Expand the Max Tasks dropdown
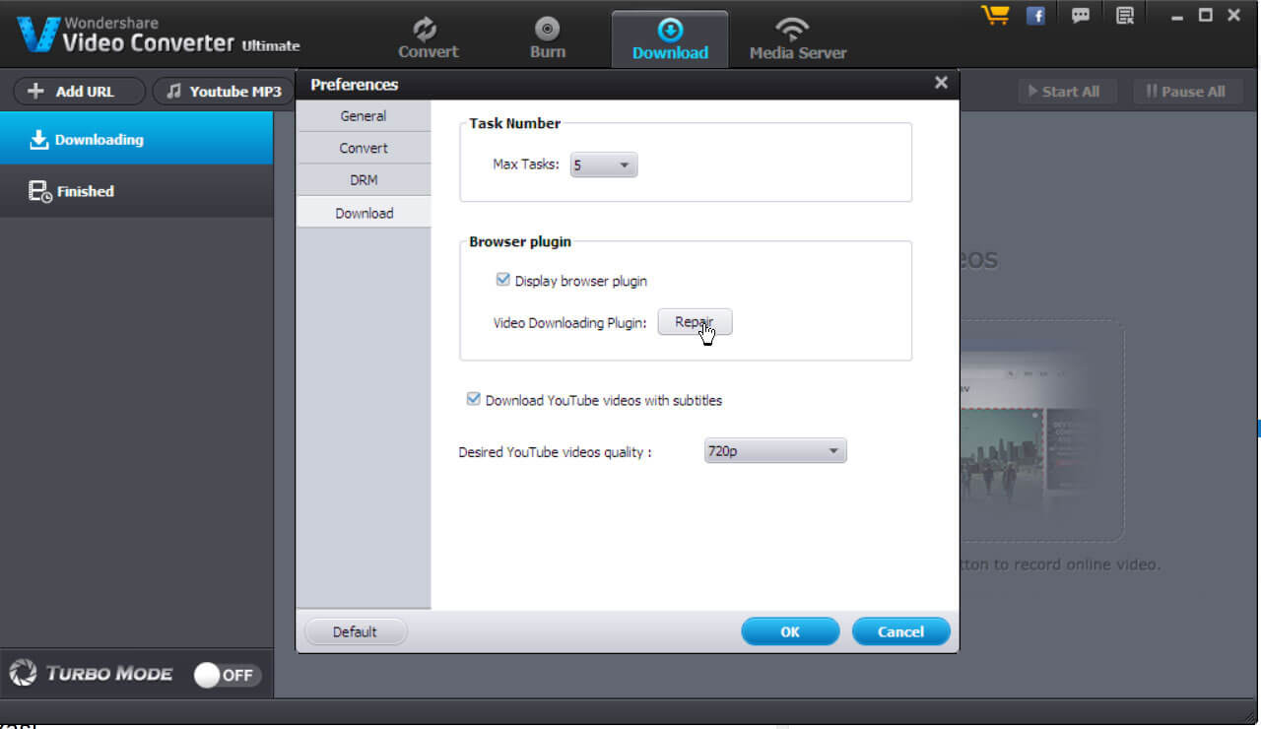Viewport: 1261px width, 729px height. [x=604, y=166]
